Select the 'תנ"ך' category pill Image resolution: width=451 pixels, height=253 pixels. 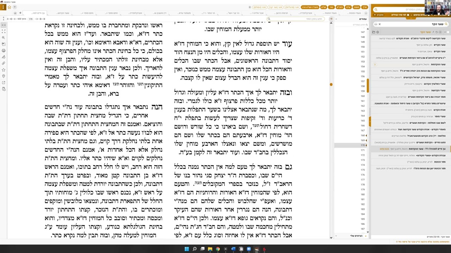tap(365, 7)
